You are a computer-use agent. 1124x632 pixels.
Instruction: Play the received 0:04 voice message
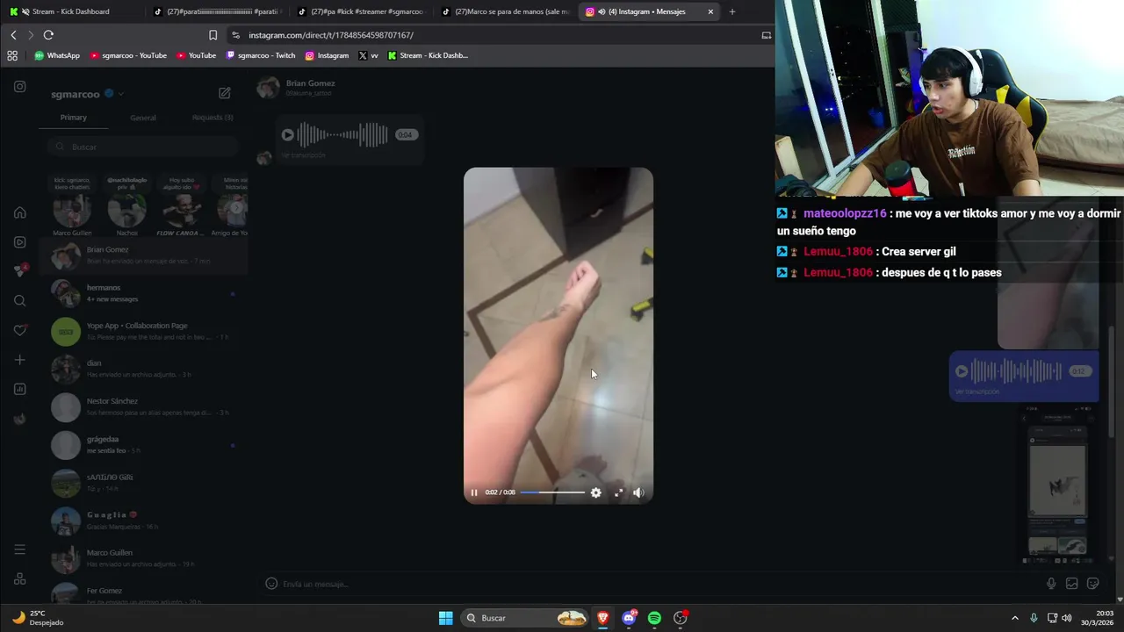[x=287, y=135]
